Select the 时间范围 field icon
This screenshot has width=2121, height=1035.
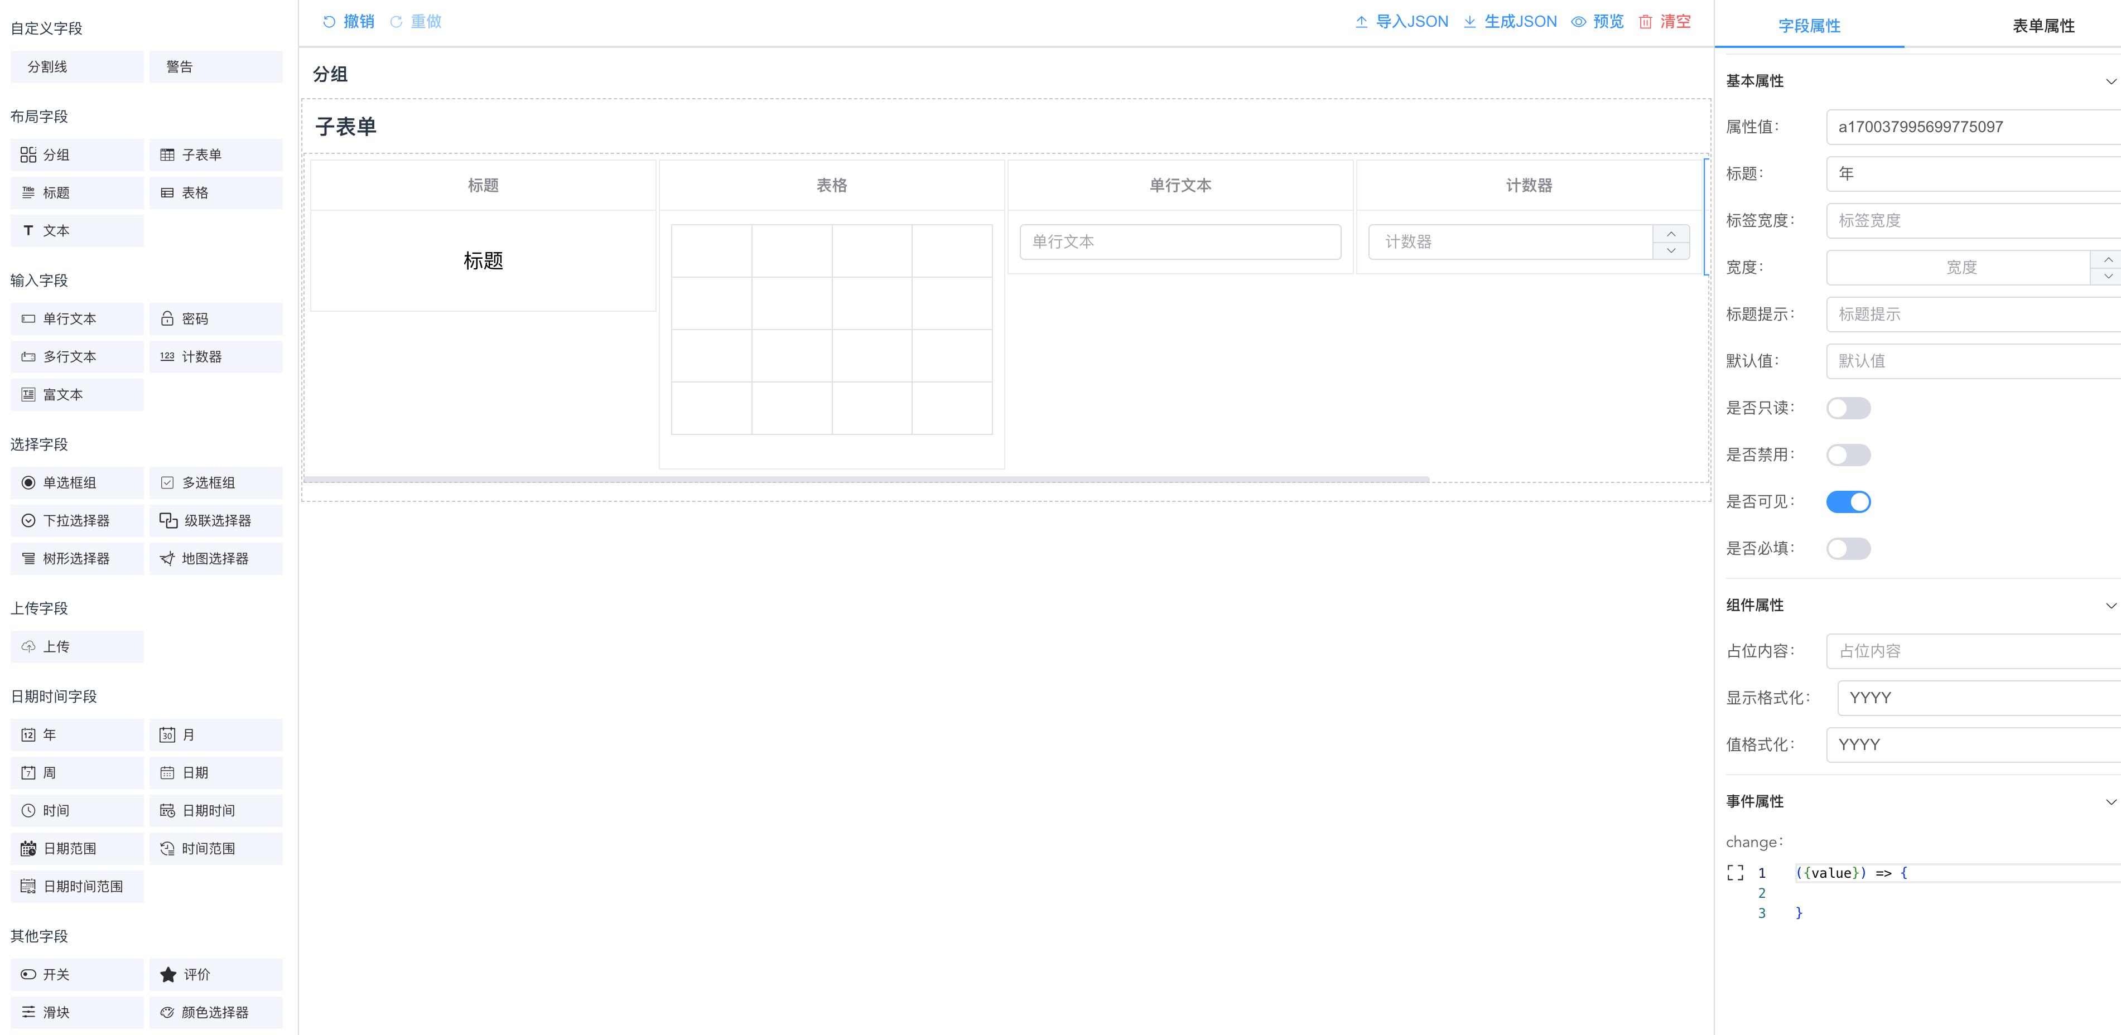[167, 848]
